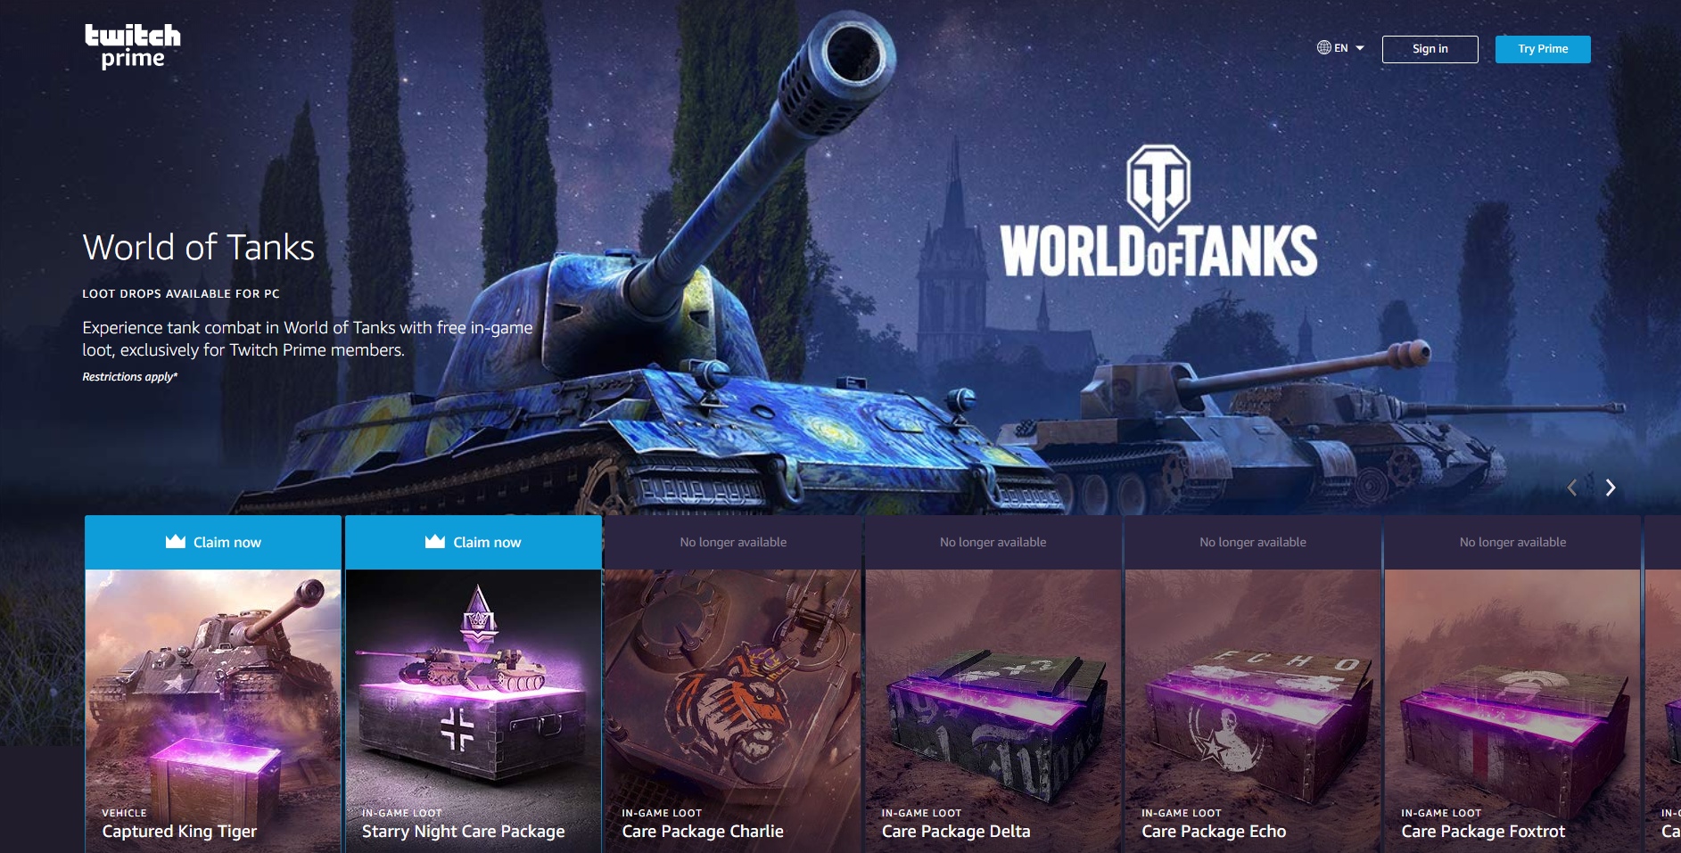Claim now for Starry Night Care Package
Viewport: 1681px width, 853px height.
point(473,542)
